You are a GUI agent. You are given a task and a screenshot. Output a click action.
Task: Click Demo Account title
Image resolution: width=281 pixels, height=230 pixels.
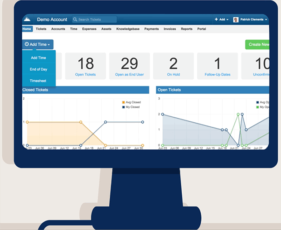coord(52,19)
